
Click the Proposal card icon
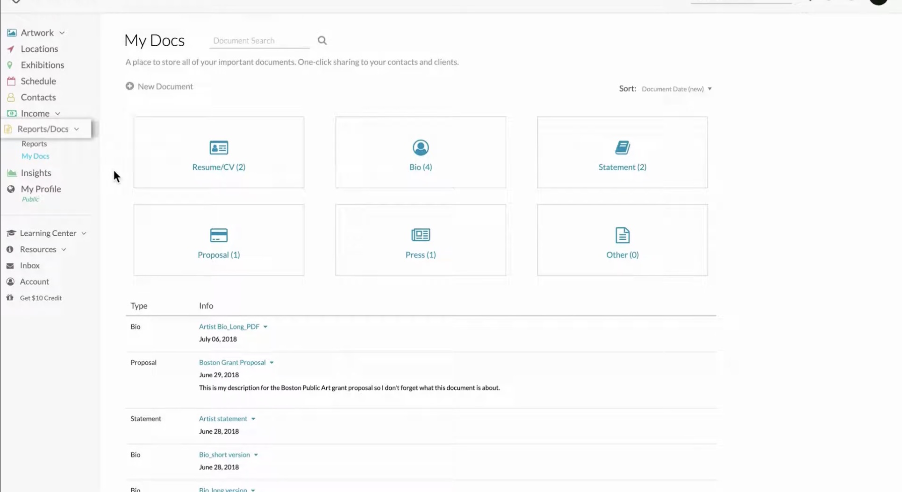pyautogui.click(x=219, y=235)
